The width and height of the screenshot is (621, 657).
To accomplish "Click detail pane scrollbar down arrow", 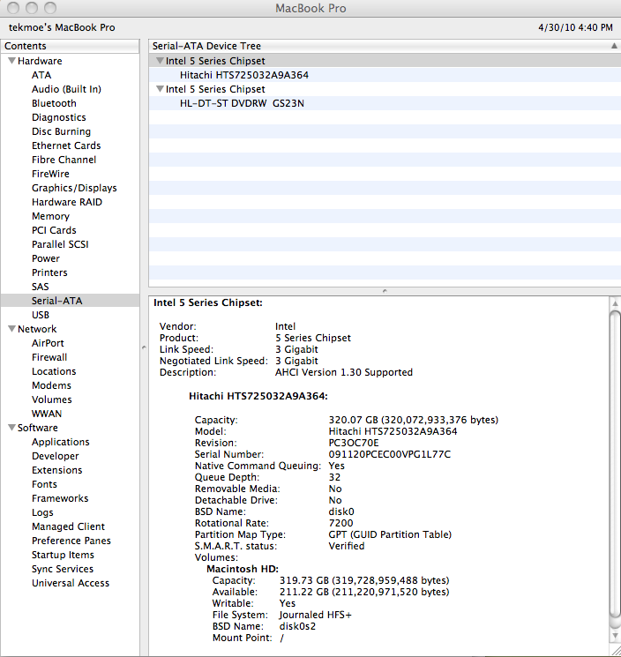I will (x=615, y=637).
